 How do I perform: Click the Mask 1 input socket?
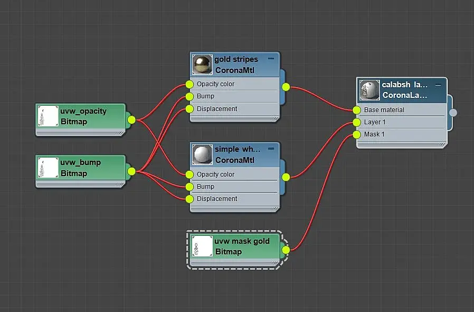tap(357, 134)
